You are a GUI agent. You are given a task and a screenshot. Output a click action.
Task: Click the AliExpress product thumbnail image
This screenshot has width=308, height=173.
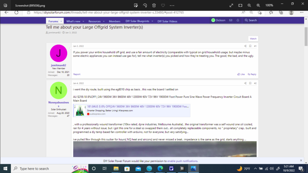pos(80,111)
